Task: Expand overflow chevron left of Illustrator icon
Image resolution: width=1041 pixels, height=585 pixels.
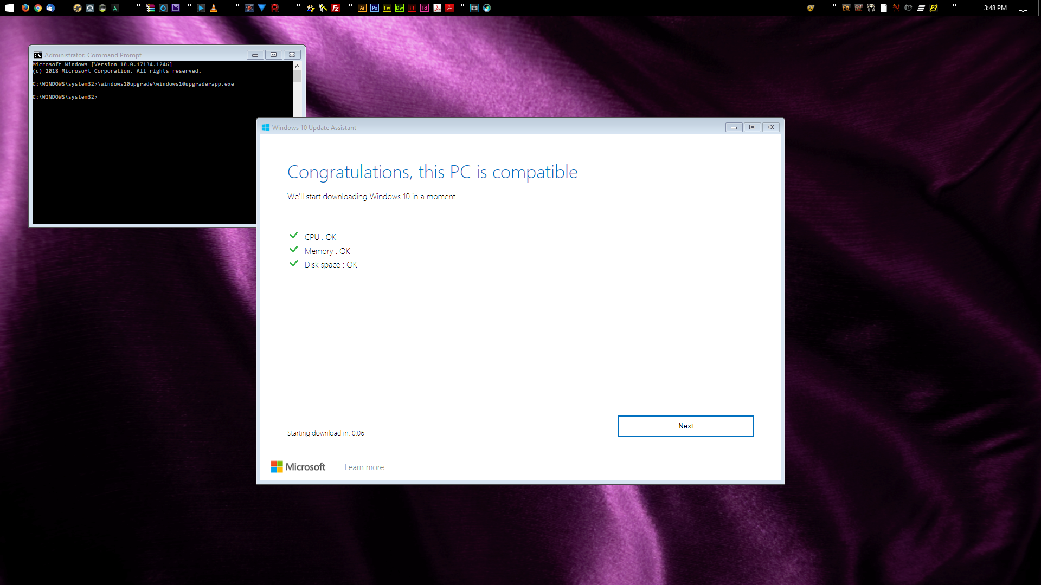Action: [350, 5]
